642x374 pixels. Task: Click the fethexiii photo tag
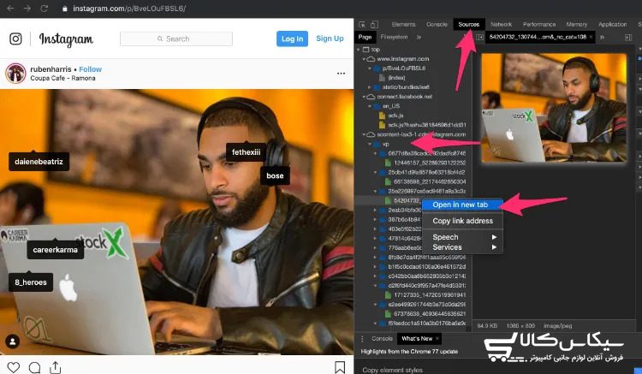(246, 152)
